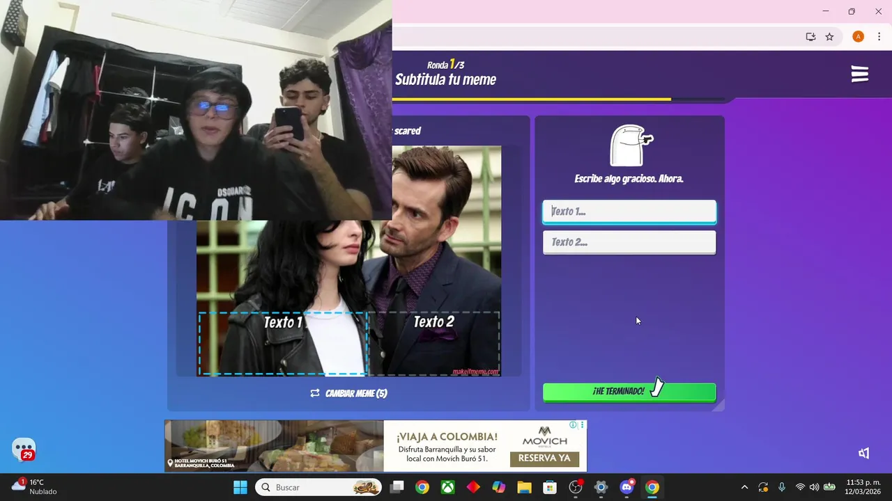Click the sync status tray icon
The height and width of the screenshot is (501, 892).
coord(763,487)
